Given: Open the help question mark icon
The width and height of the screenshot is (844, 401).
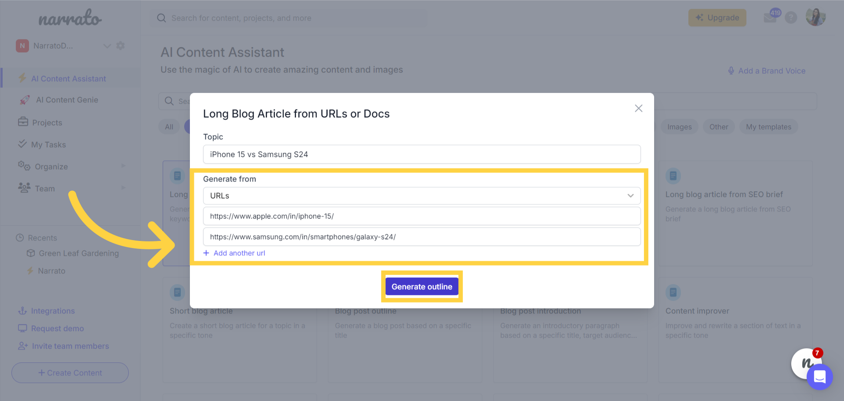Looking at the screenshot, I should (x=791, y=18).
